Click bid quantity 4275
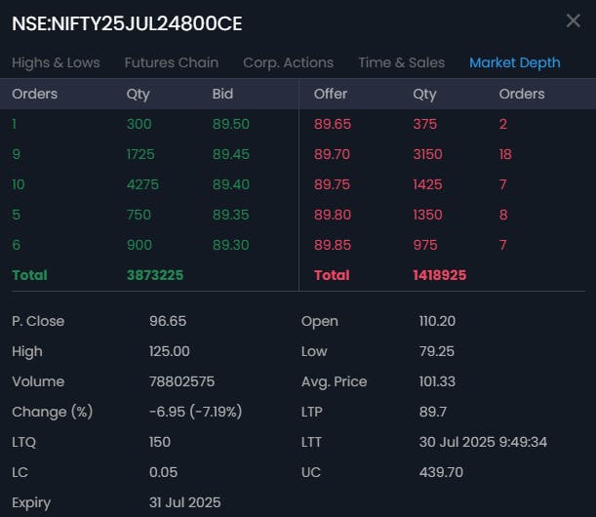Viewport: 596px width, 517px height. coord(143,184)
